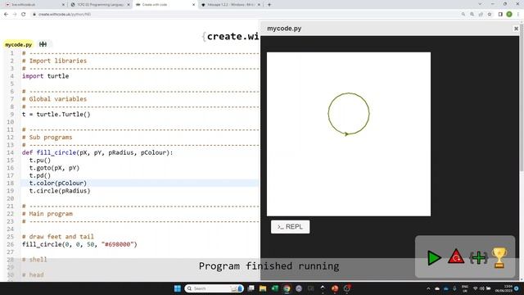This screenshot has height=295, width=524.
Task: Click the 't.circle(pRadius)' line
Action: pyautogui.click(x=60, y=191)
